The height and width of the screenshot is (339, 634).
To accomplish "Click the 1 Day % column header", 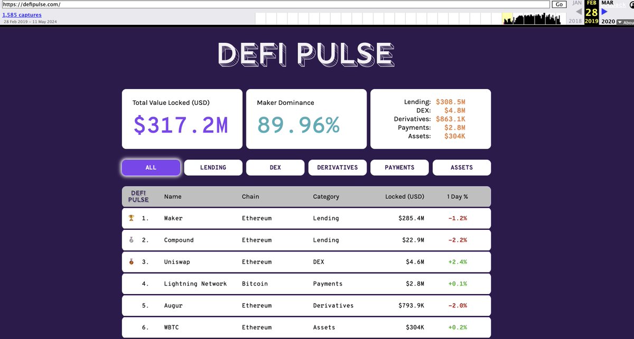I will pos(458,197).
